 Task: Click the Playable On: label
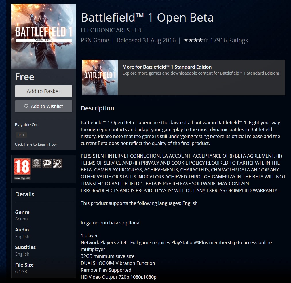coord(26,125)
